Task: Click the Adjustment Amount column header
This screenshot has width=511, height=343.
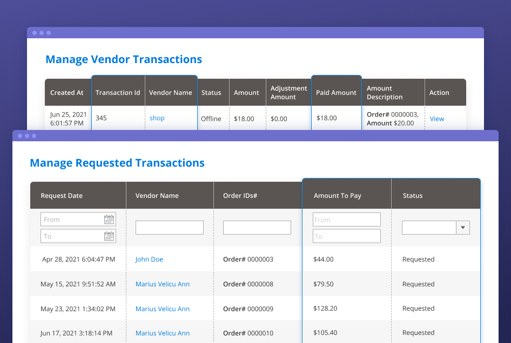Action: click(288, 92)
